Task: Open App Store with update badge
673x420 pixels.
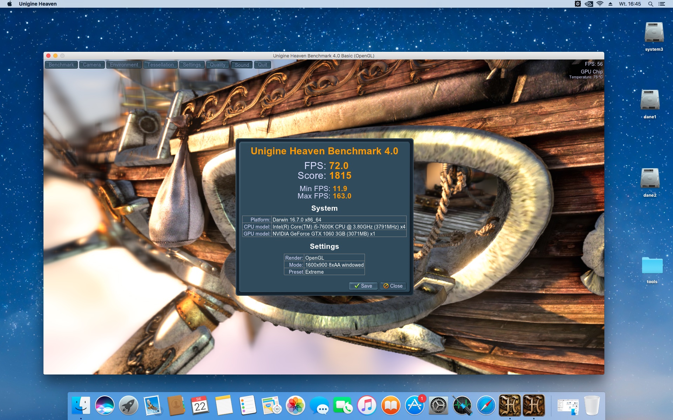Action: [x=415, y=406]
